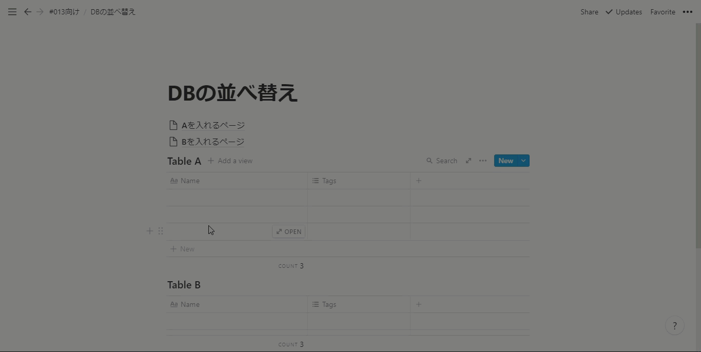Viewport: 701px width, 352px height.
Task: Open the Updates panel
Action: coord(624,12)
